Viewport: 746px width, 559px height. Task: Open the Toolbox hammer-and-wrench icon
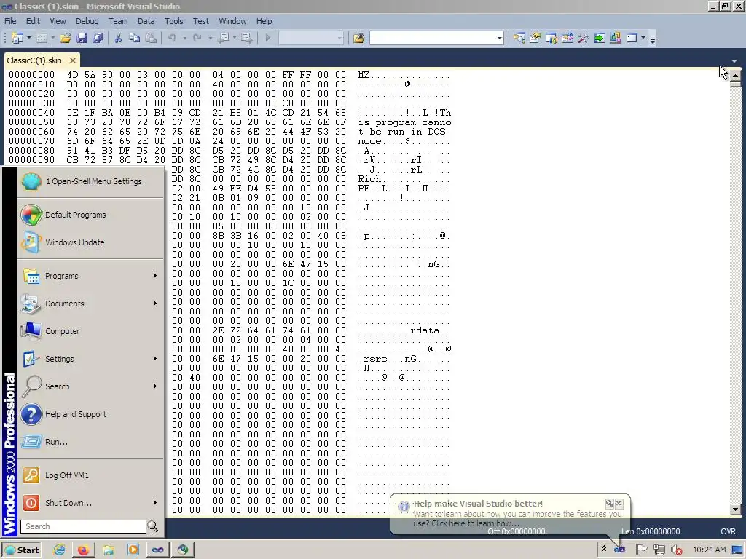(x=584, y=38)
